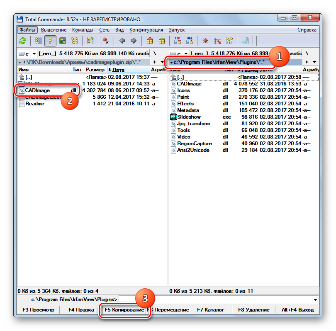
Task: Select Paint dll in the right panel
Action: pyautogui.click(x=244, y=97)
